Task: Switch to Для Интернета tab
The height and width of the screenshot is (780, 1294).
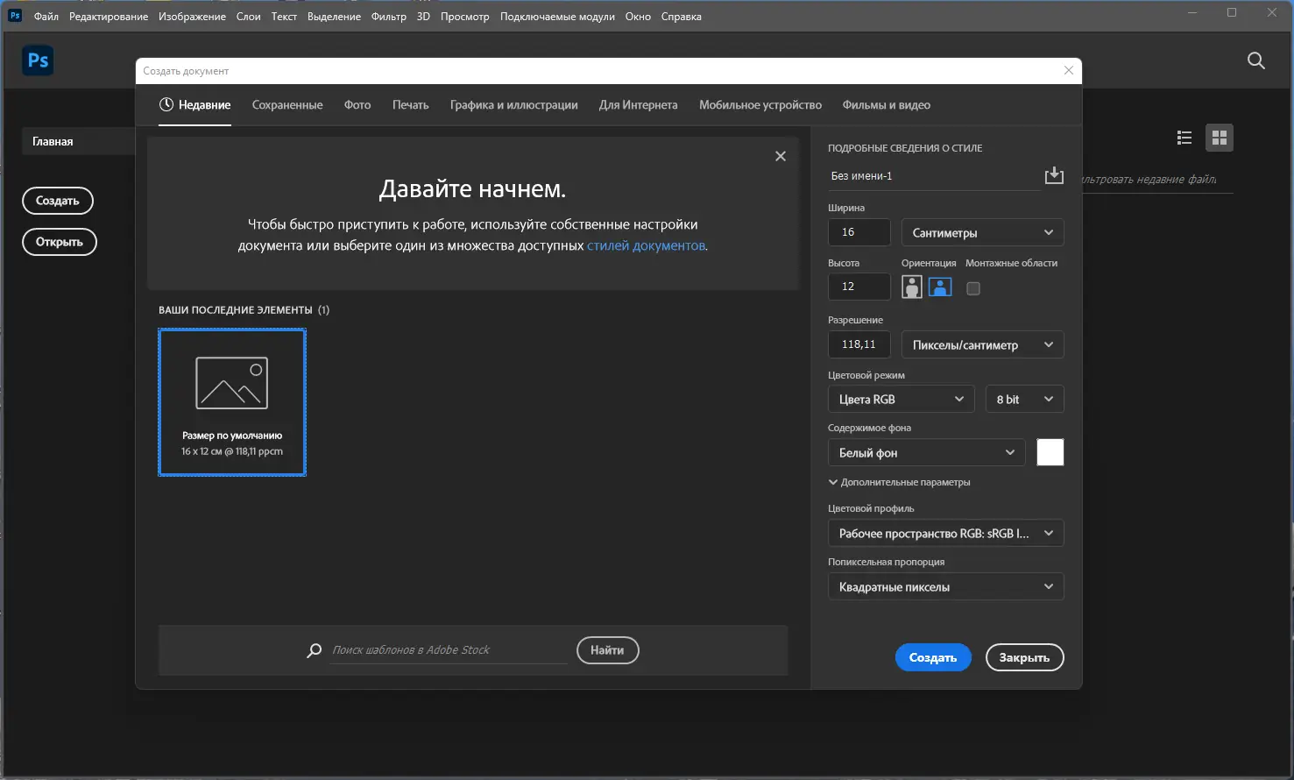Action: point(638,104)
